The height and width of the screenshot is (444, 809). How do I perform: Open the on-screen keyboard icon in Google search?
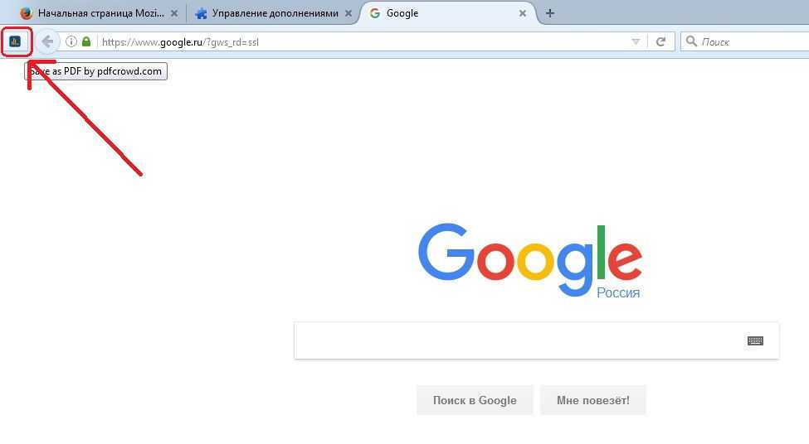755,340
